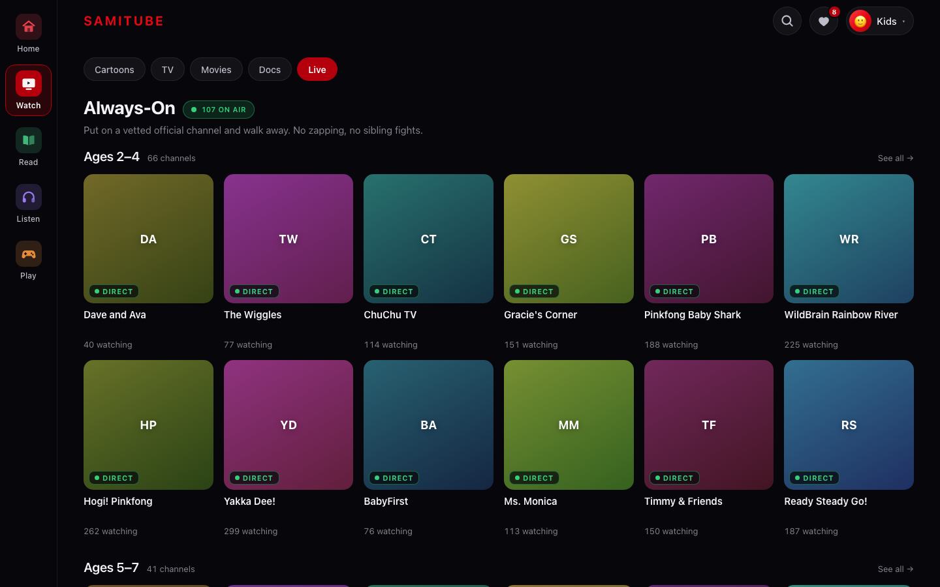Click the 'Ages 2–4' section heading
The width and height of the screenshot is (940, 587).
(112, 157)
